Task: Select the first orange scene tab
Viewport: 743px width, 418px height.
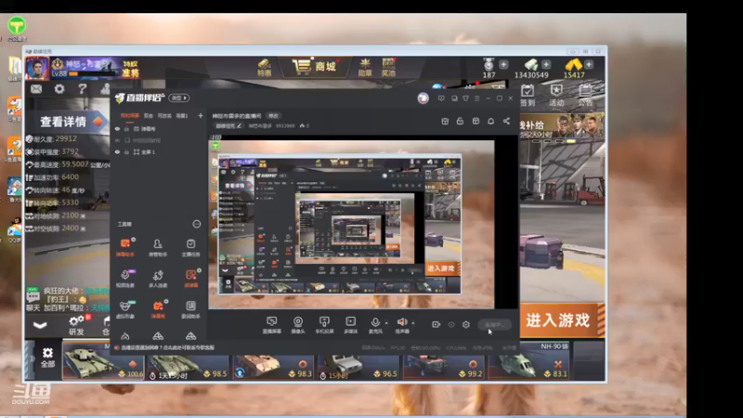Action: 129,115
